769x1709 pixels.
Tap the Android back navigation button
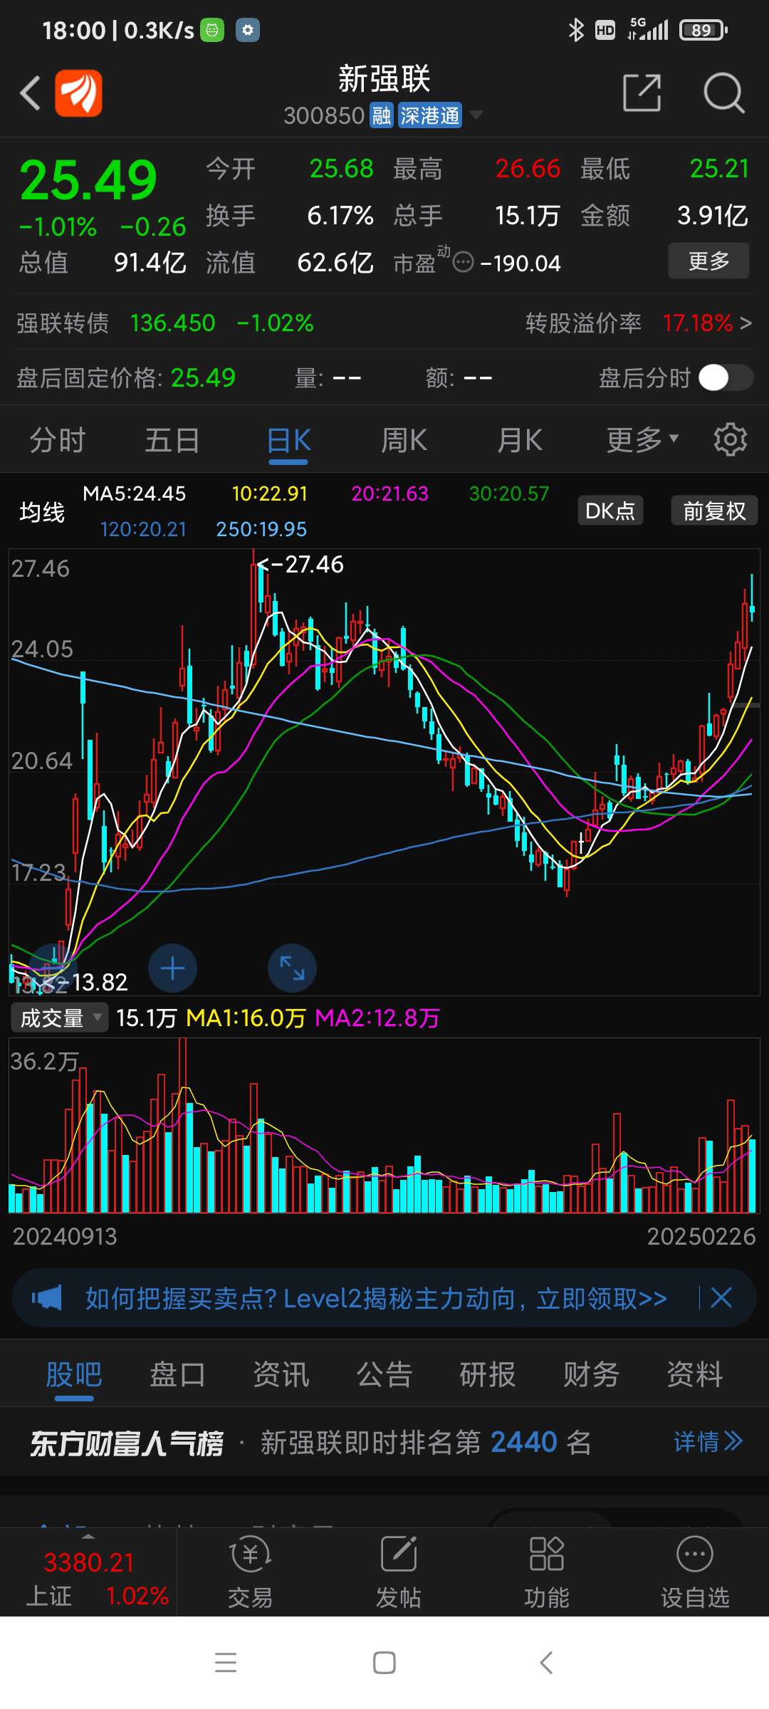[x=546, y=1663]
